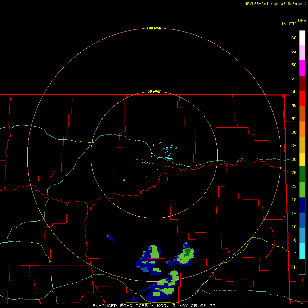Click the light green 26 kft legend swatch
The height and width of the screenshot is (308, 308).
coord(302,190)
